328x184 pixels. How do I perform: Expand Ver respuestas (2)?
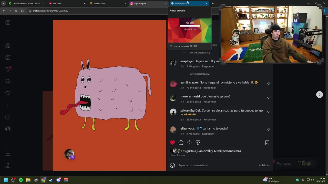200,74
